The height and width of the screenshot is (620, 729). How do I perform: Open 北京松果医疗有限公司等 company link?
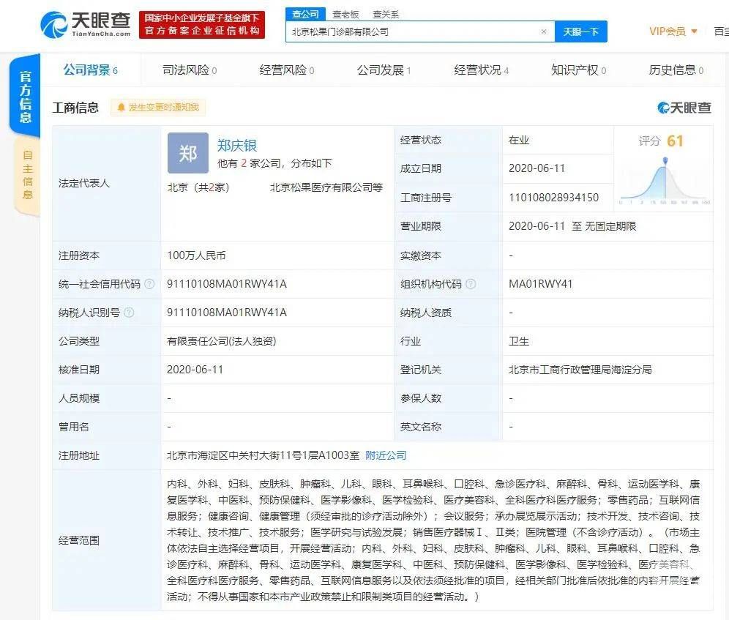(326, 187)
